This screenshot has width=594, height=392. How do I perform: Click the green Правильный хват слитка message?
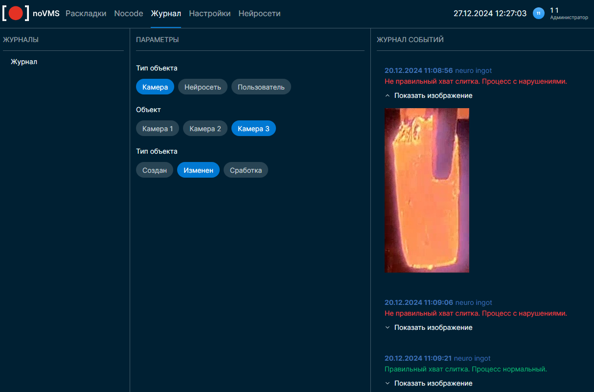point(466,369)
